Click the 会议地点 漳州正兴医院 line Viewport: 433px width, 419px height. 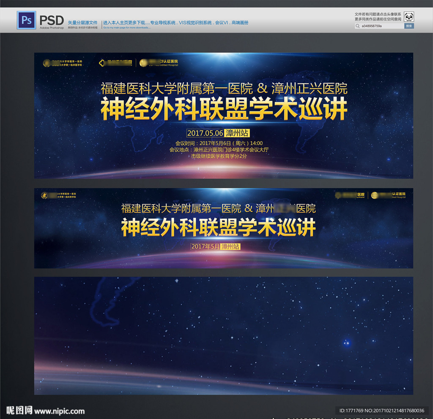pos(219,150)
